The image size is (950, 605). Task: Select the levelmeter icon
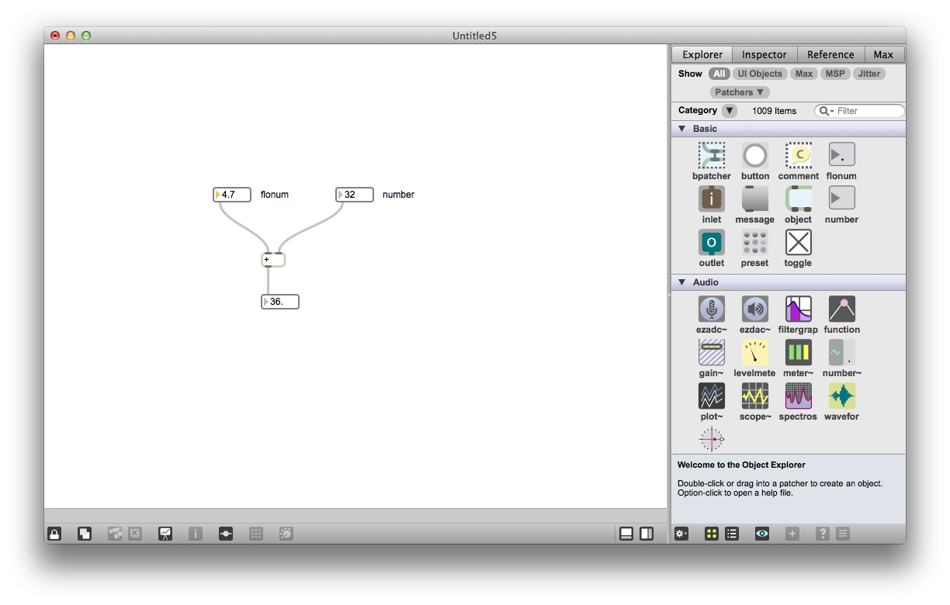(x=755, y=352)
